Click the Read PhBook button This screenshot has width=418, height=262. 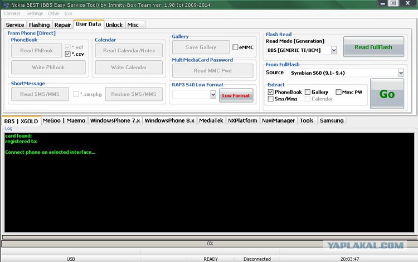point(37,50)
